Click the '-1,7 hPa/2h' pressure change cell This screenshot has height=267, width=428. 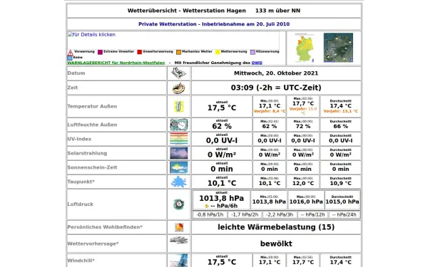[x=245, y=215]
